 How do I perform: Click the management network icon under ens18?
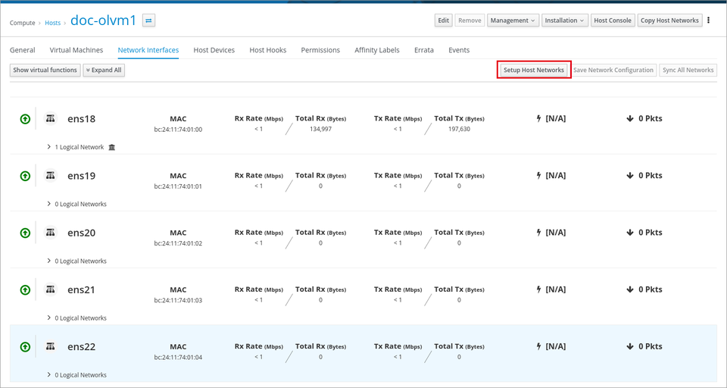pyautogui.click(x=112, y=147)
